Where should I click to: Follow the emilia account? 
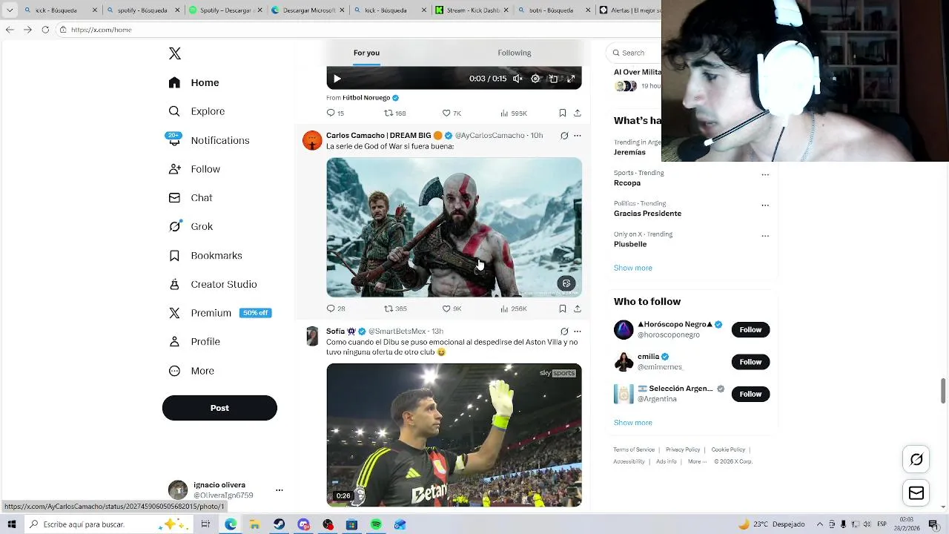click(x=750, y=362)
